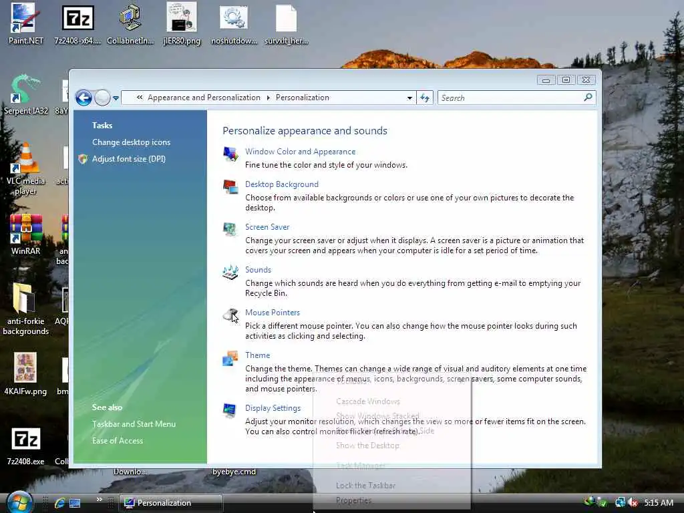Select the survxlt_her... blank file icon
684x513 pixels.
point(286,18)
